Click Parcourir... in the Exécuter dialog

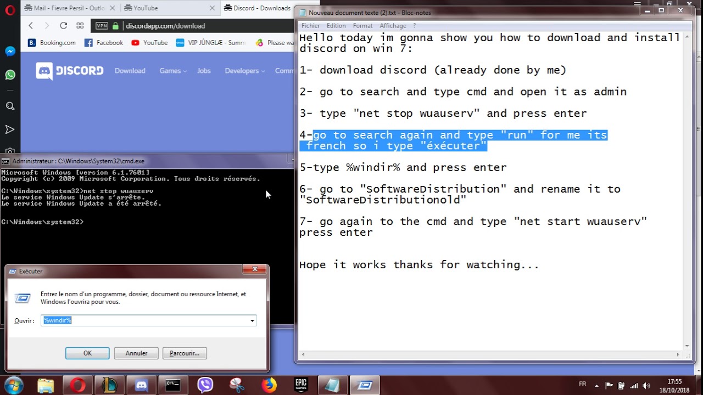[x=185, y=353]
